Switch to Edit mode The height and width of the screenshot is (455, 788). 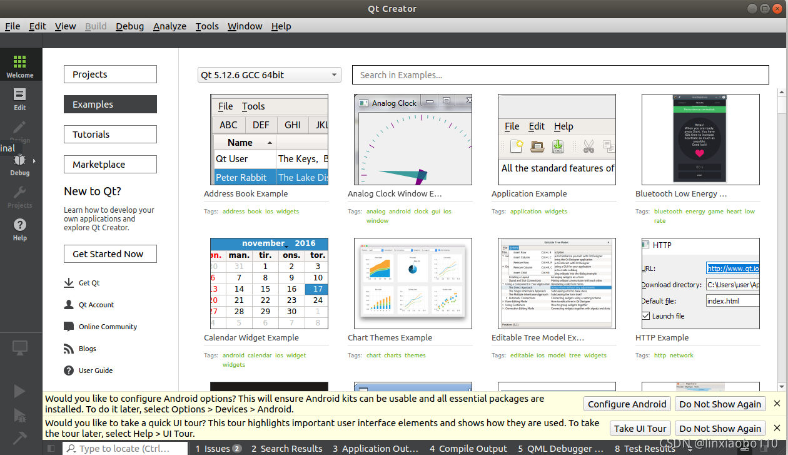pos(20,99)
